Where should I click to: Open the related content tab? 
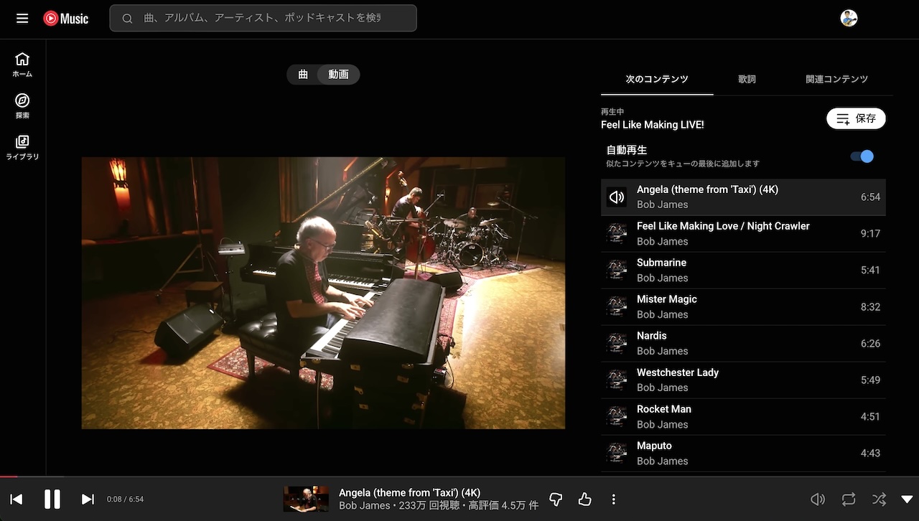[836, 80]
